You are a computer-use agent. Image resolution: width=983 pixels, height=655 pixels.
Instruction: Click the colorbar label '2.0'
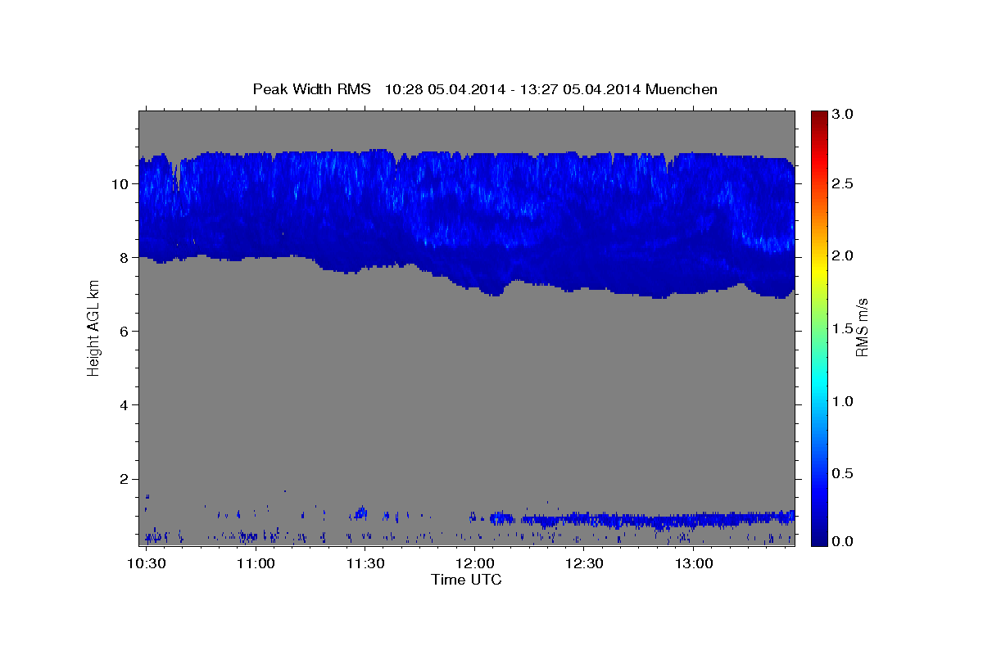[x=844, y=256]
